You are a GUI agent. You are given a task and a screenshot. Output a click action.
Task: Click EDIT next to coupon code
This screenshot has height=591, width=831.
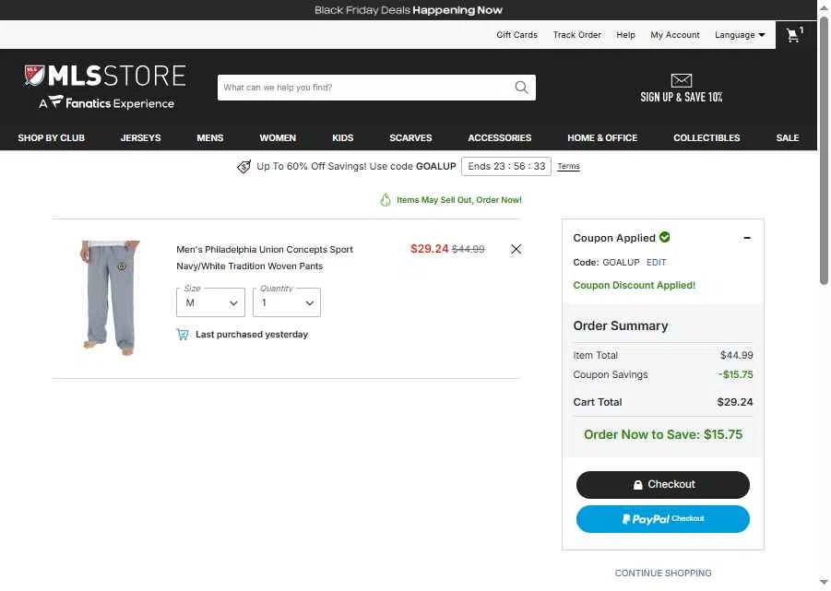click(656, 262)
